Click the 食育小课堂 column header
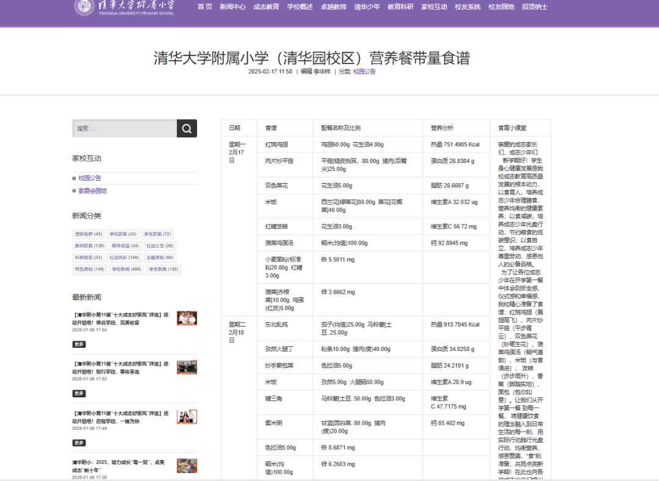The height and width of the screenshot is (481, 659). point(520,128)
